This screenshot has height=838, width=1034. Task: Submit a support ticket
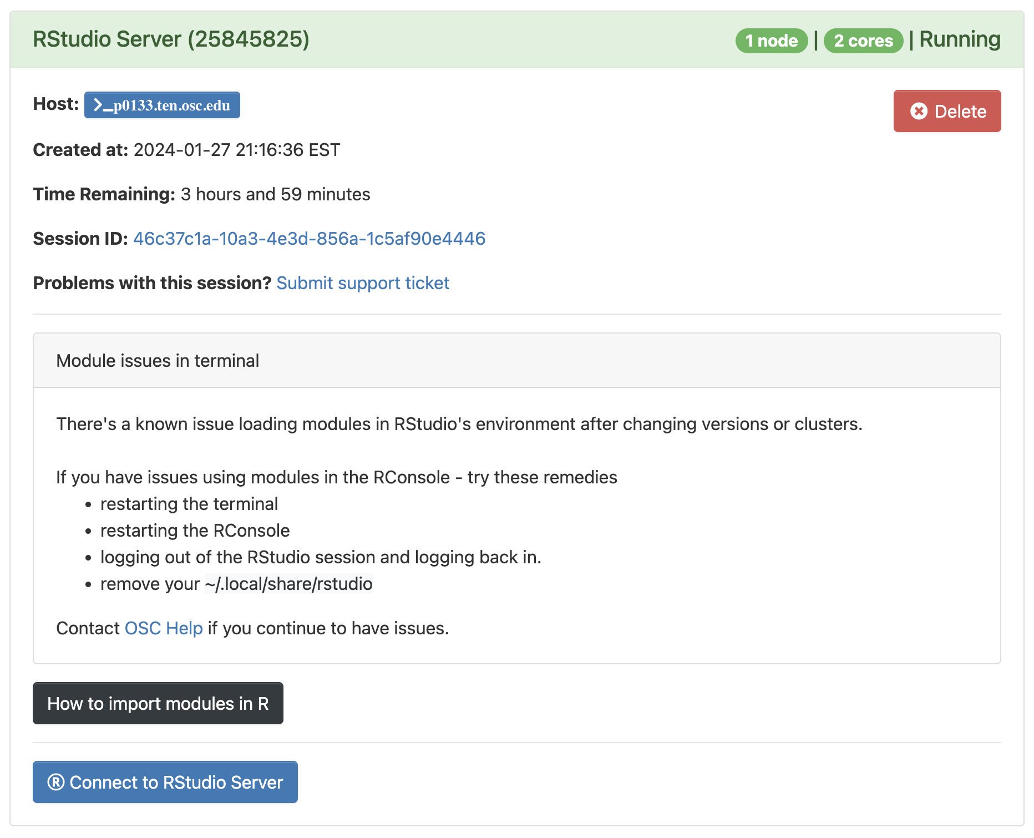click(363, 283)
